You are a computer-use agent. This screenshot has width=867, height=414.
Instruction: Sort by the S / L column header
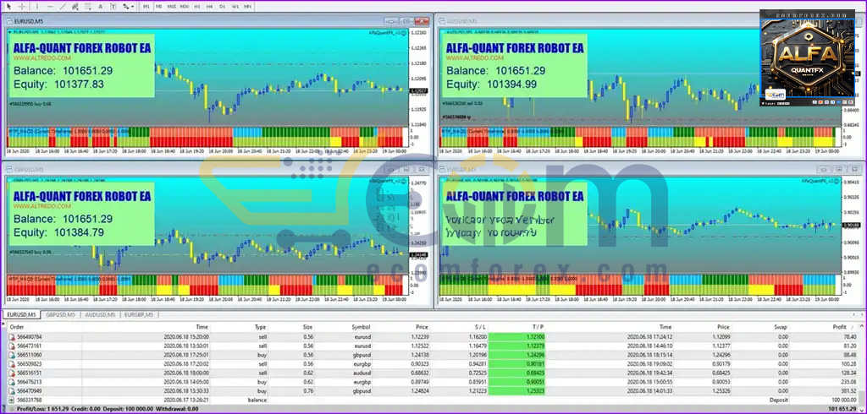479,327
